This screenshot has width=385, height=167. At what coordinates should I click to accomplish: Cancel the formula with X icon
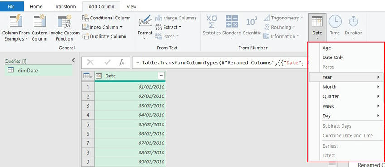coord(90,62)
